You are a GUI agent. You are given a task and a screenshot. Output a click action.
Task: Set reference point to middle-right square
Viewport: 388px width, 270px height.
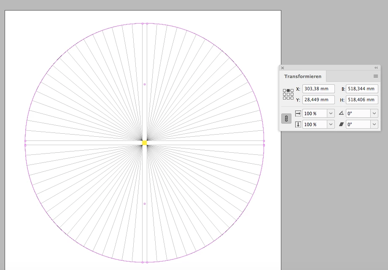pyautogui.click(x=292, y=94)
